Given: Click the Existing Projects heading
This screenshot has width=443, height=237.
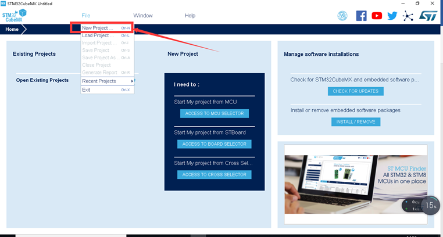Looking at the screenshot, I should pos(34,54).
